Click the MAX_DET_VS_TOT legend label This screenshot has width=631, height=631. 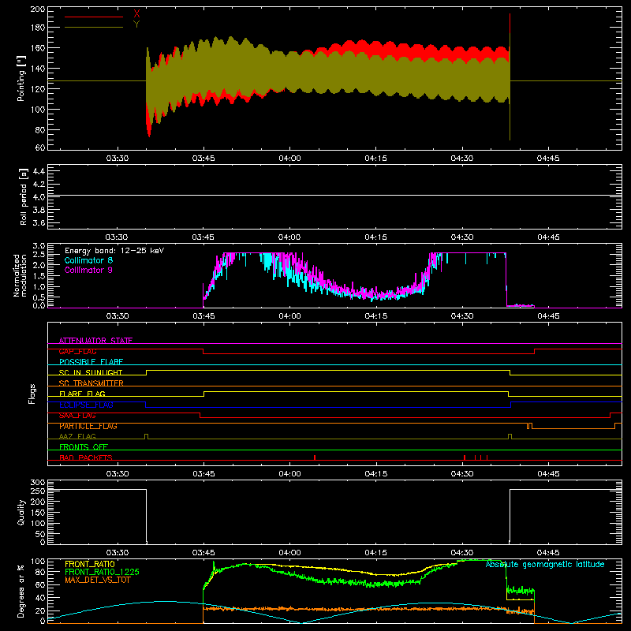(98, 580)
